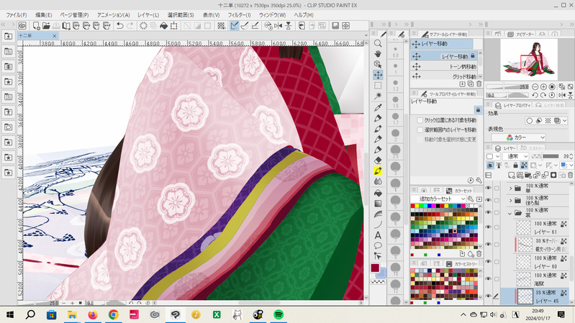Enable クリック位置にある対象を移動 checkbox
This screenshot has height=323, width=575.
tap(420, 119)
